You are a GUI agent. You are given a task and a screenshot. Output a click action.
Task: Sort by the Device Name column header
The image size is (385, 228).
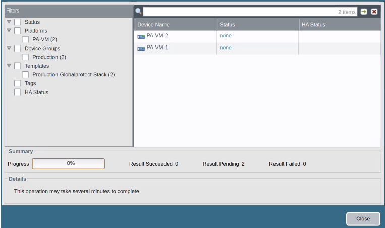pos(176,25)
